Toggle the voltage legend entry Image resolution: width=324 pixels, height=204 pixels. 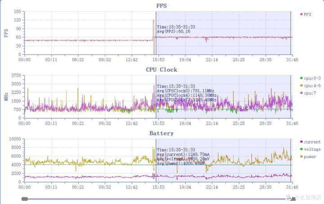(x=310, y=149)
